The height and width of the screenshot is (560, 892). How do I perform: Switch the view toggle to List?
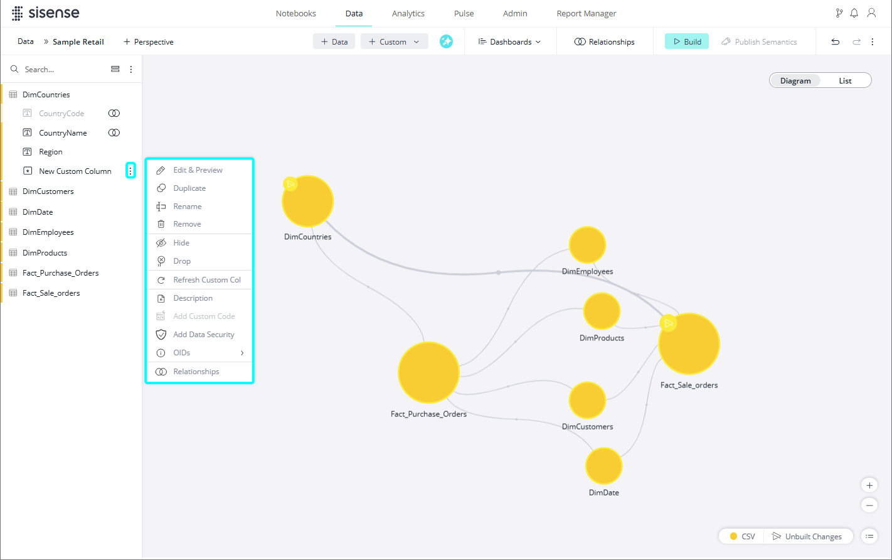click(x=845, y=80)
